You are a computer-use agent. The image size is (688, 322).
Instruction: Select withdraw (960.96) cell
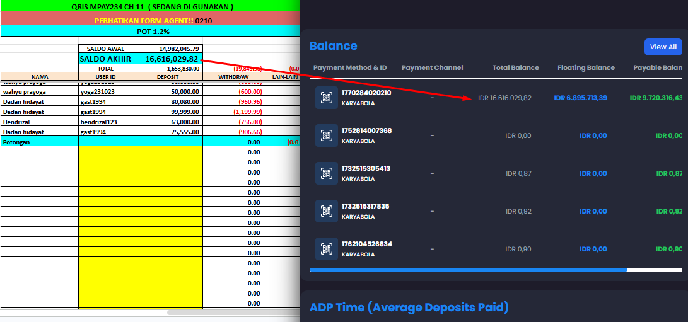233,102
